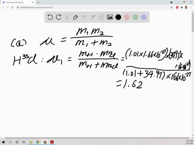Insert an image with picture icon
Image resolution: width=194 pixels, height=145 pixels.
tap(110, 17)
